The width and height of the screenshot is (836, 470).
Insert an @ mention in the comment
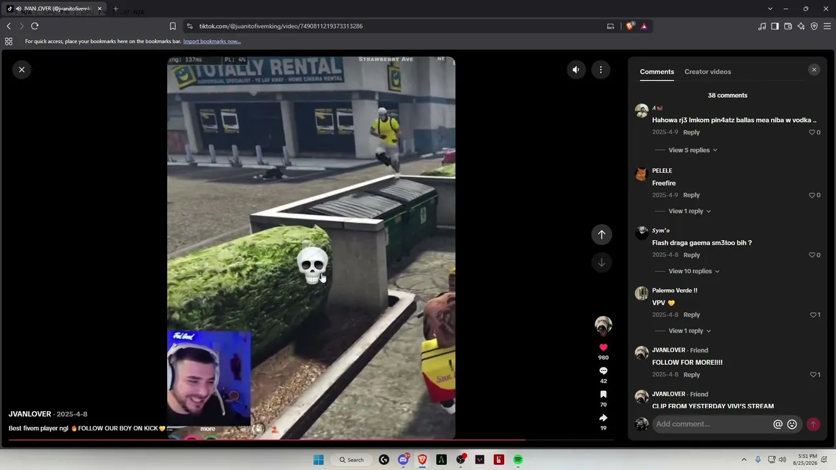point(778,424)
